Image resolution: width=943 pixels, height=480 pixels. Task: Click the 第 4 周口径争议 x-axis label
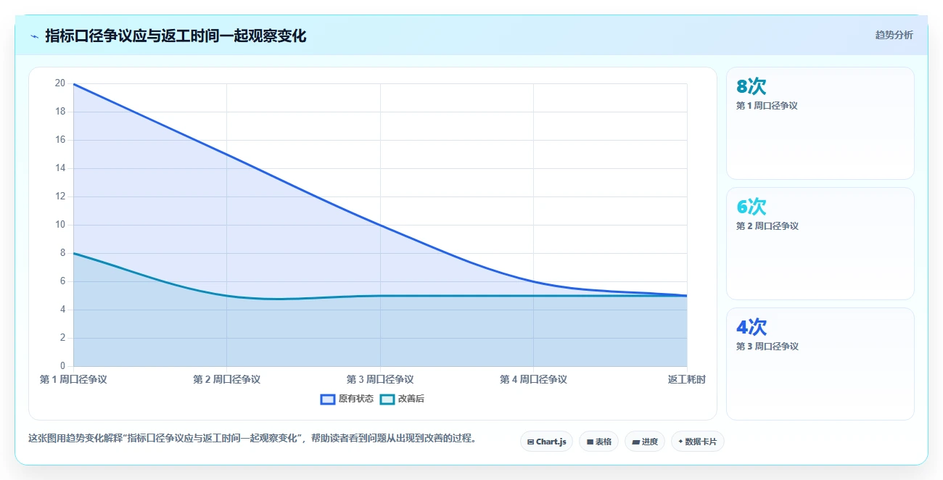pos(533,379)
